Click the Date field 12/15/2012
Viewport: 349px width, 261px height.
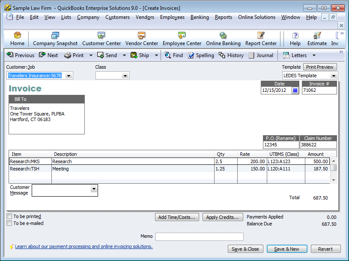coord(276,90)
